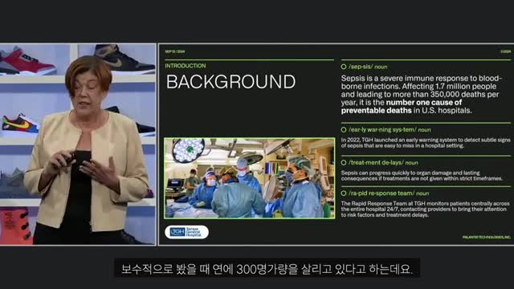Image resolution: width=514 pixels, height=289 pixels.
Task: Click the Tampa General Hospital logo badge
Action: [186, 232]
